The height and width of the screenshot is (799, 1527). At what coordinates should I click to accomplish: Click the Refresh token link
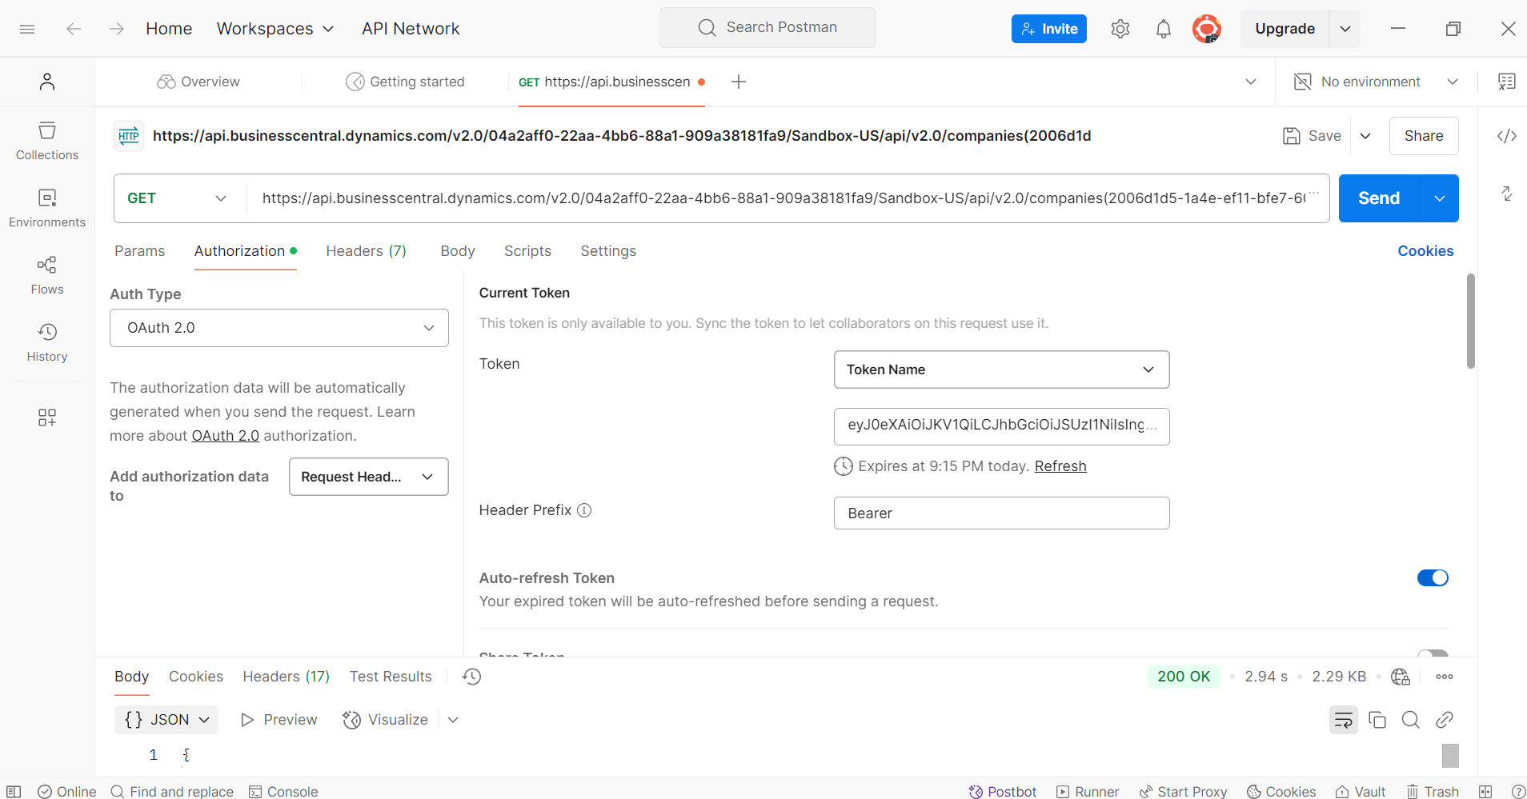(1060, 466)
